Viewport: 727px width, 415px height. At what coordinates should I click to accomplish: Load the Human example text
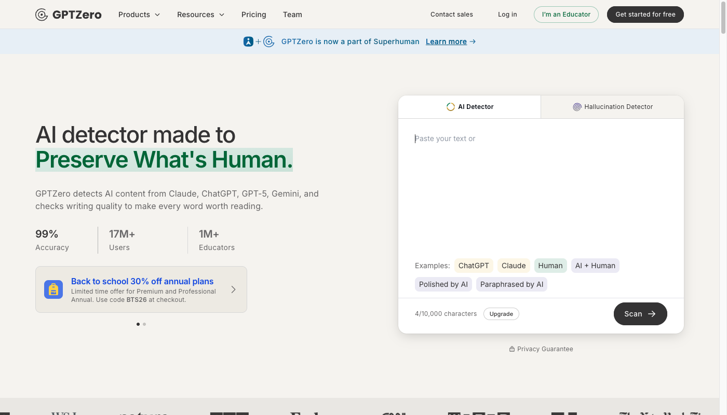click(550, 266)
